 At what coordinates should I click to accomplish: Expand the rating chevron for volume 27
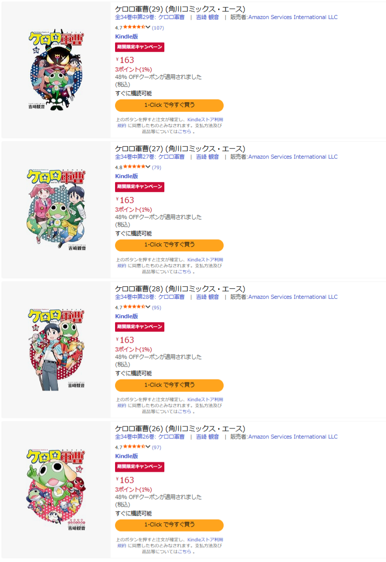(x=148, y=167)
